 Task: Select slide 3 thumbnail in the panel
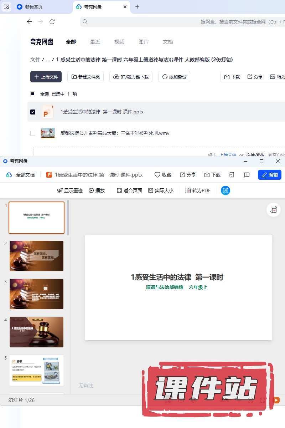pos(37,294)
